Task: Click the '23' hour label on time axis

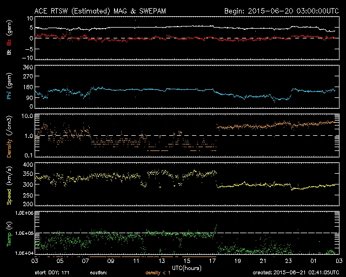Action: 288,261
